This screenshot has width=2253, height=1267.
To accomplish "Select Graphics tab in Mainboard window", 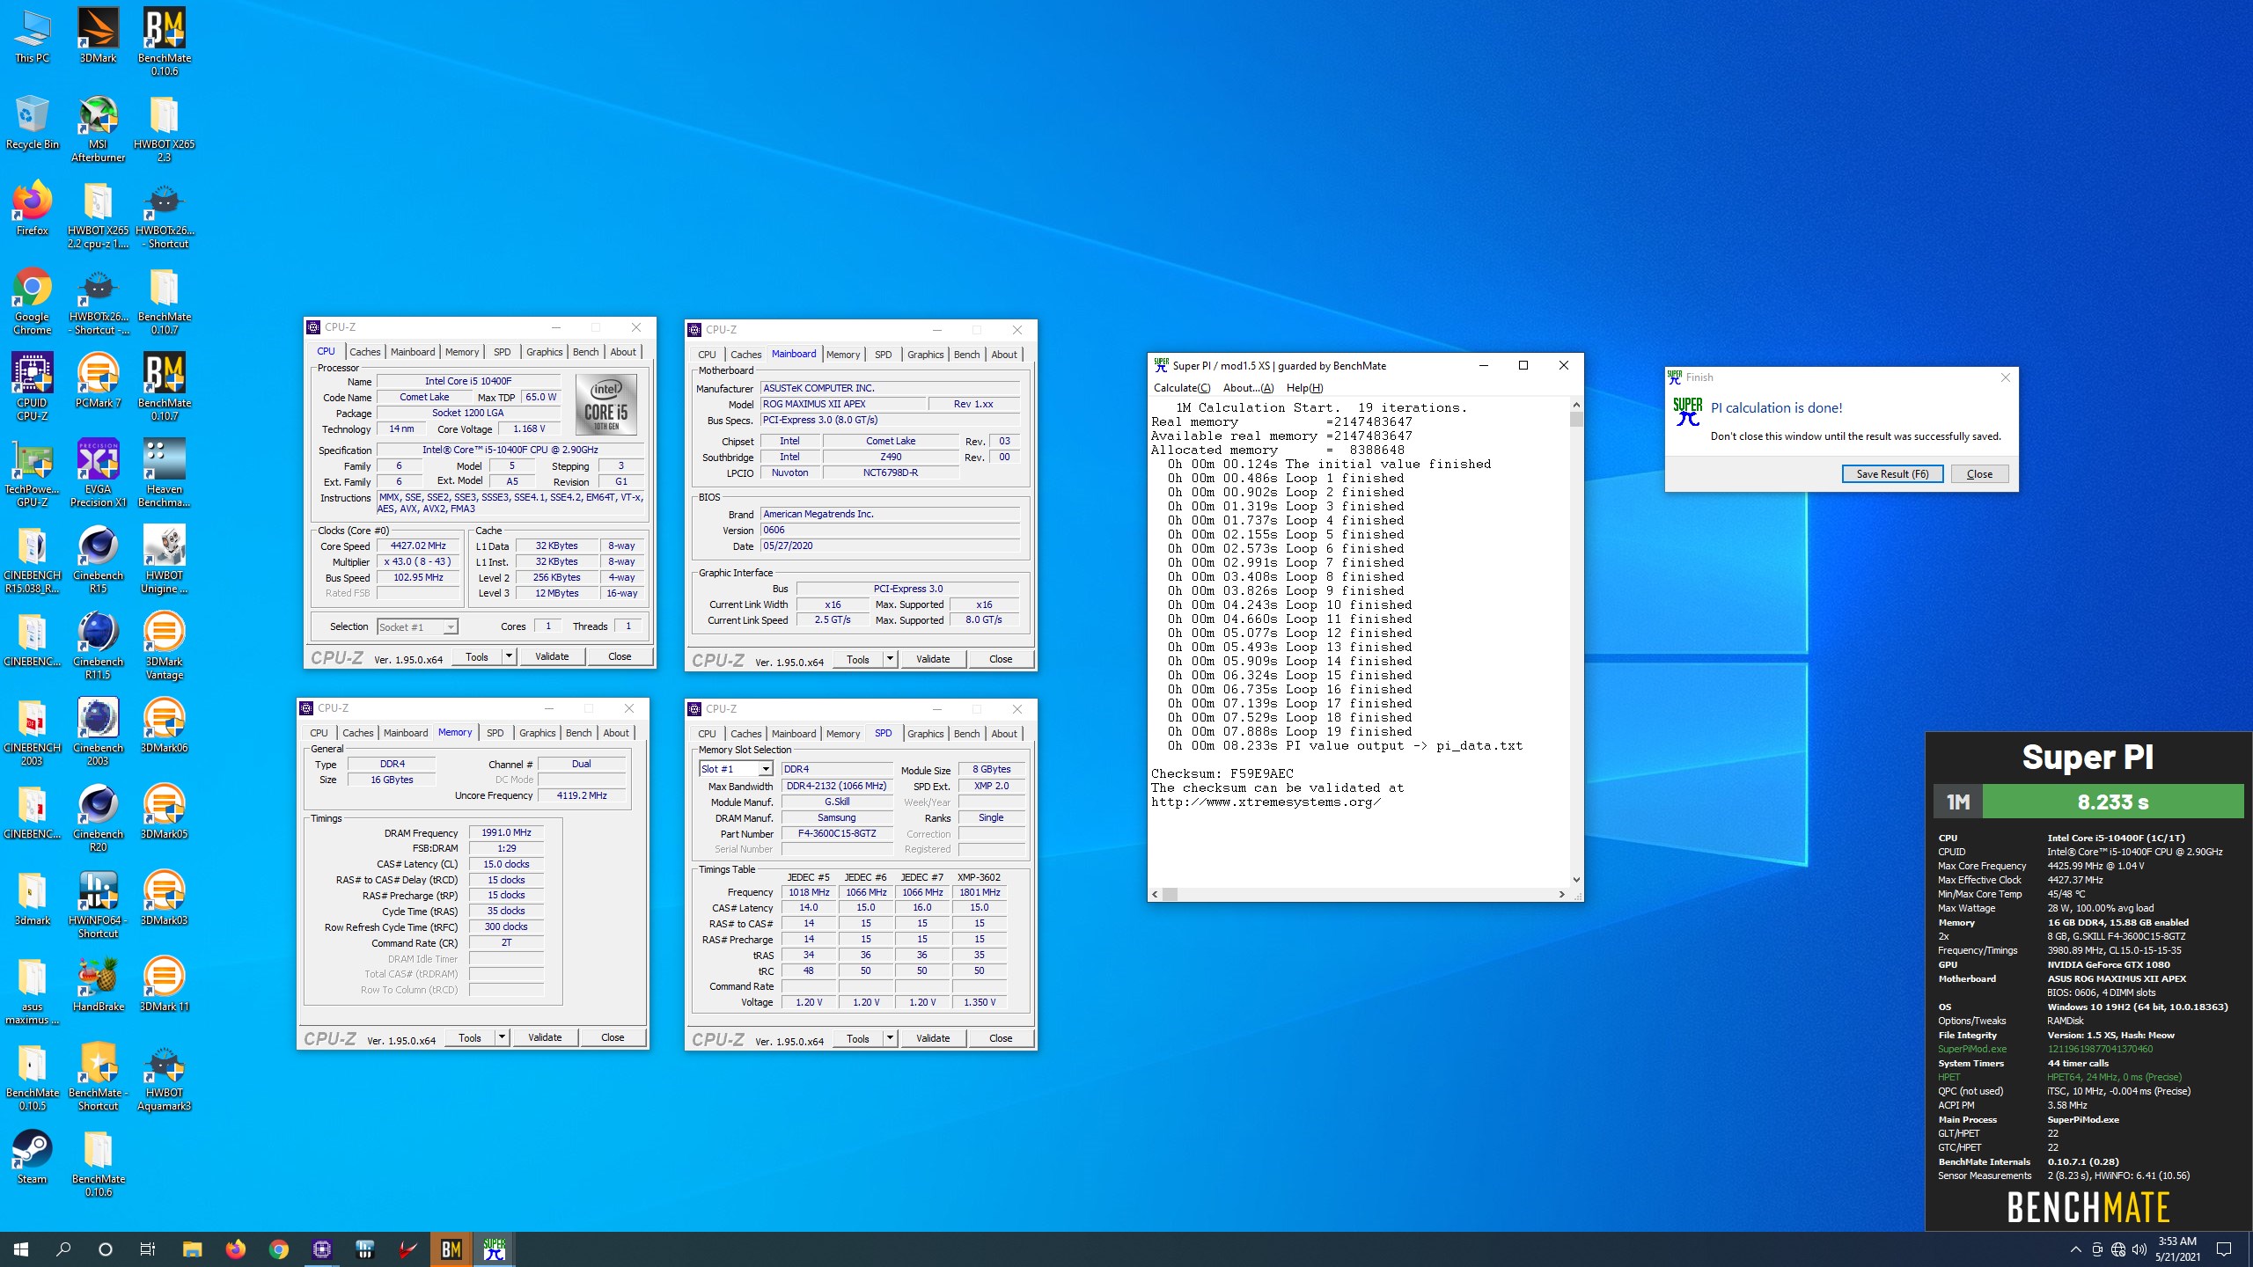I will click(925, 355).
